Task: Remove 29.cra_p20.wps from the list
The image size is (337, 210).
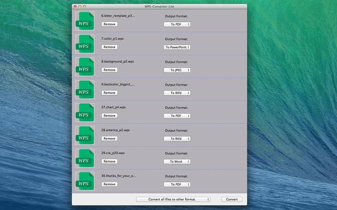Action: [110, 161]
